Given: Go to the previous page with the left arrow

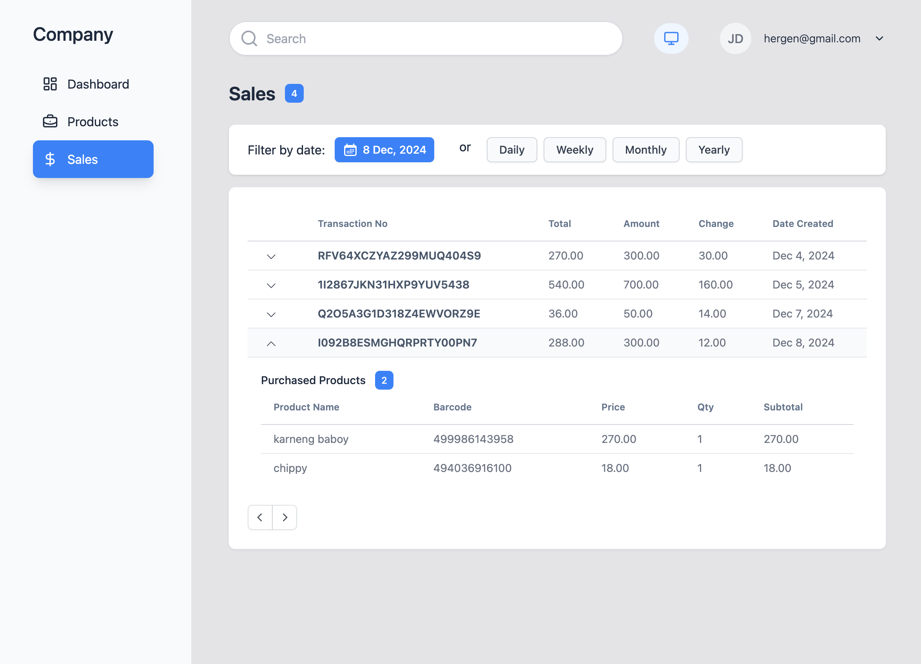Looking at the screenshot, I should point(260,517).
